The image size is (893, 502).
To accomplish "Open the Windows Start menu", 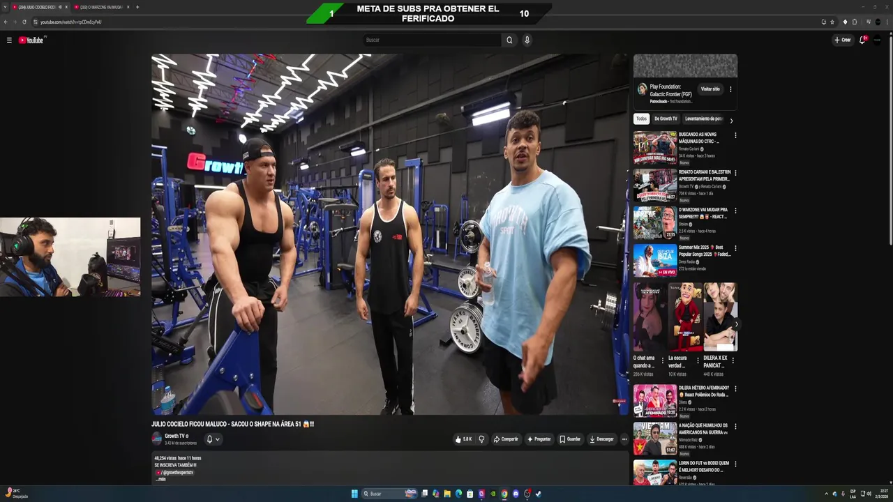I will [354, 494].
